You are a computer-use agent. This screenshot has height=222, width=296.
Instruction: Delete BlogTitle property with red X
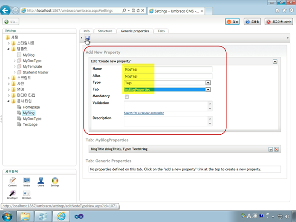point(277,149)
